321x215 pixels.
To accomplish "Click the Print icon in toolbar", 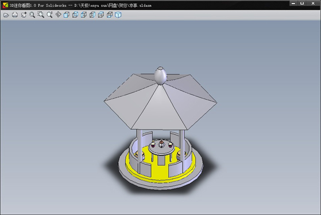I will (x=15, y=15).
